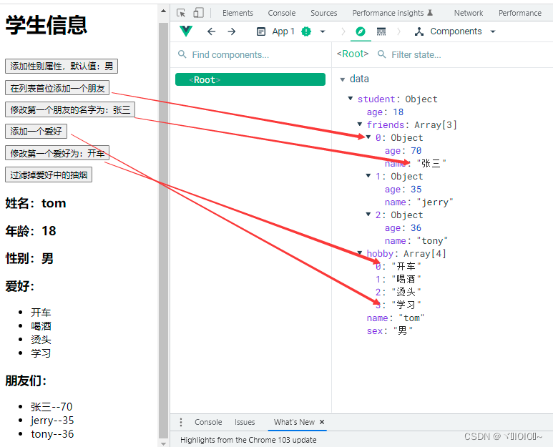Click the 添加一个爱好 button
The image size is (553, 447).
point(36,132)
